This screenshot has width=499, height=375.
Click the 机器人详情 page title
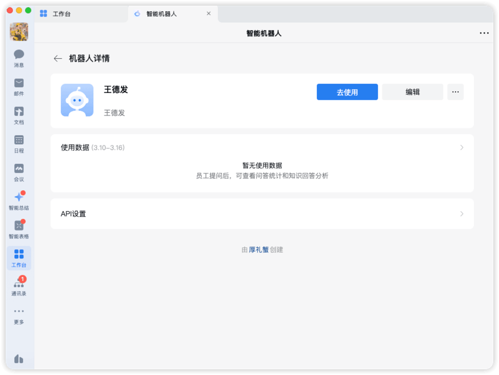[x=89, y=59]
